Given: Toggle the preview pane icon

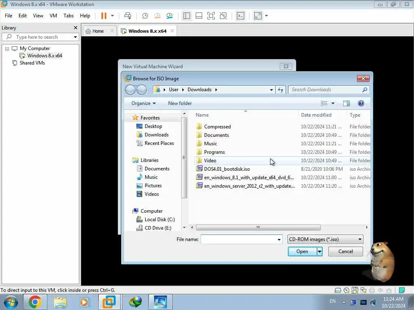Looking at the screenshot, I should tap(346, 103).
